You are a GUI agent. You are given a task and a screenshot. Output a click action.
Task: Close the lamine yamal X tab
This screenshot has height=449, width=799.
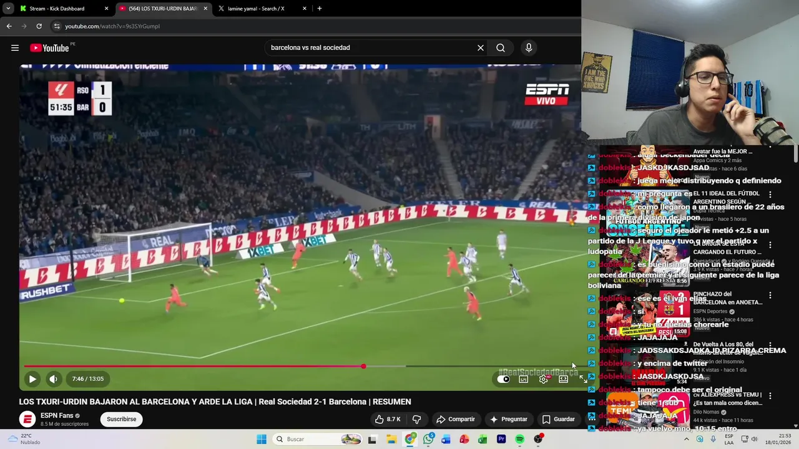click(305, 9)
